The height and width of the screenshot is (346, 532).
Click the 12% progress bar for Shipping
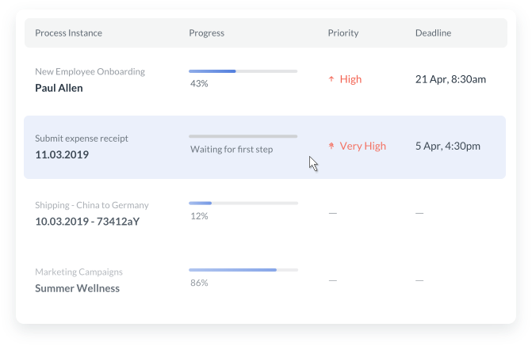pyautogui.click(x=243, y=203)
